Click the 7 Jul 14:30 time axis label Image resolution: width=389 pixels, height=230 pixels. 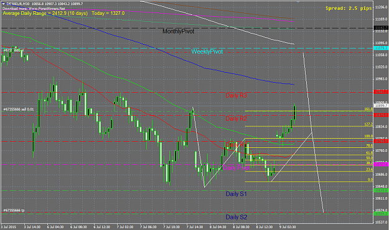(x=195, y=227)
